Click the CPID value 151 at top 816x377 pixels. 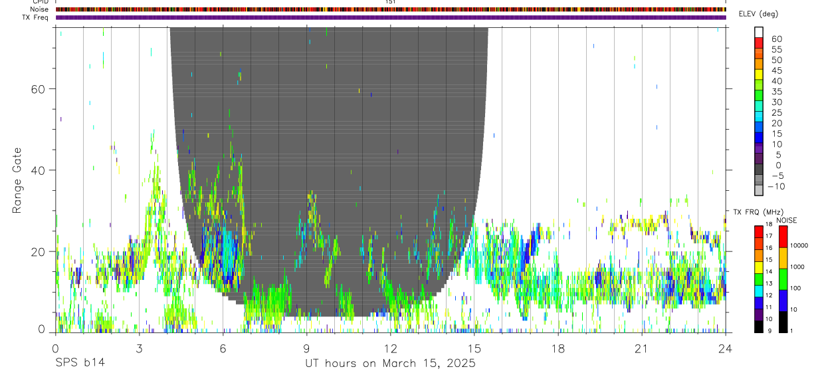(x=391, y=2)
